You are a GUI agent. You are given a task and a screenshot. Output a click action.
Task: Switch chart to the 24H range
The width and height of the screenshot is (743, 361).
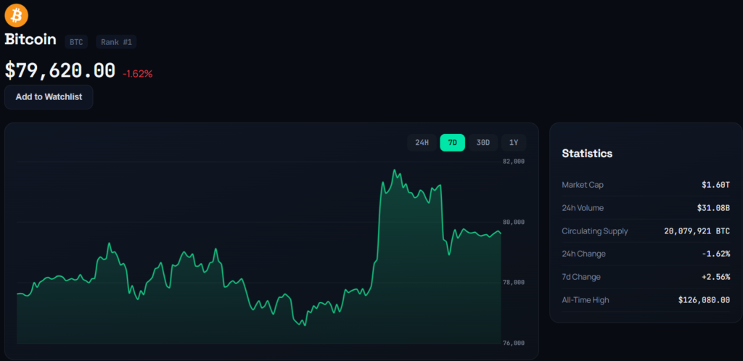(422, 142)
